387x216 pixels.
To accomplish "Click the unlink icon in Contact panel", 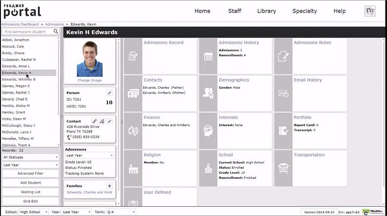I will (102, 121).
